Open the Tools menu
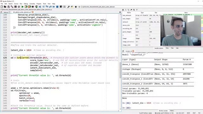 pos(44,4)
